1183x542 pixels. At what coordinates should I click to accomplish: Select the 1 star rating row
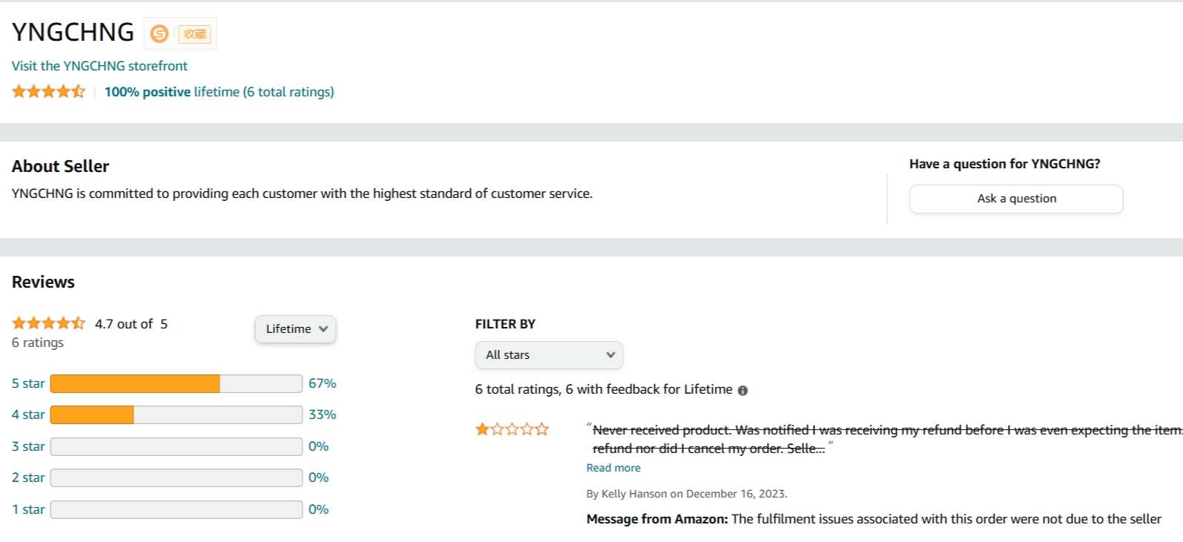coord(28,509)
